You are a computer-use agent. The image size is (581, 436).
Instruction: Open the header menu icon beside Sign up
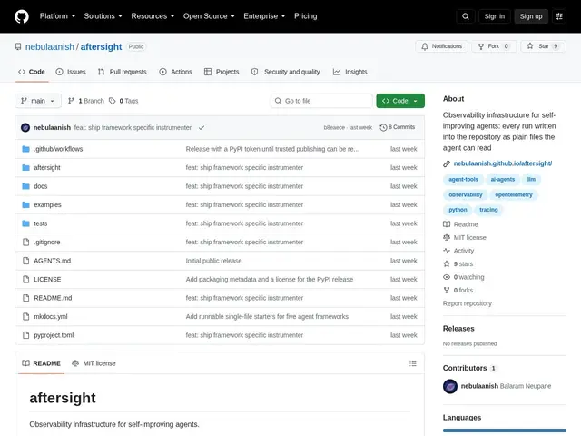(559, 16)
